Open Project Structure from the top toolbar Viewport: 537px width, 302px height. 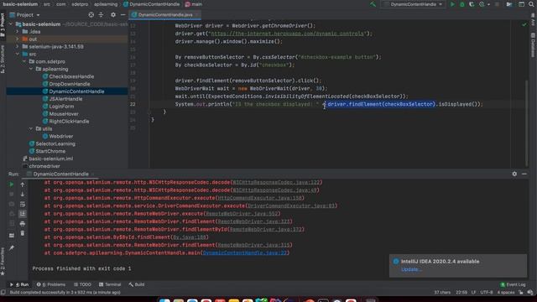pyautogui.click(x=509, y=4)
